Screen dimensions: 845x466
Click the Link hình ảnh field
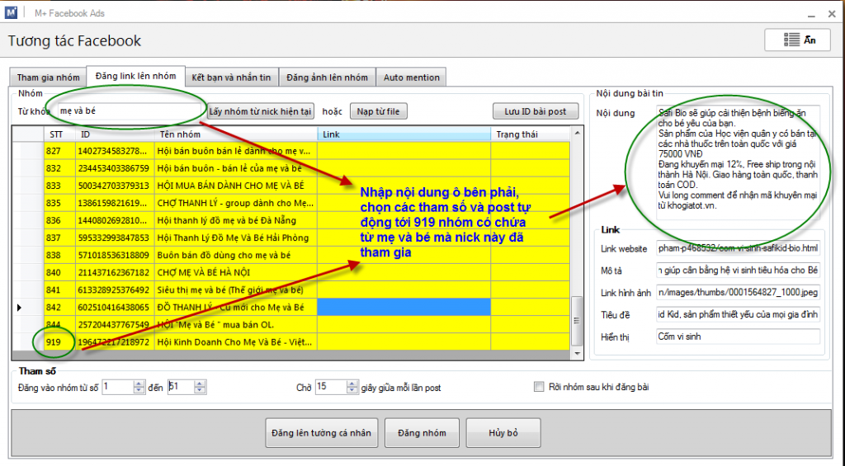coord(738,293)
